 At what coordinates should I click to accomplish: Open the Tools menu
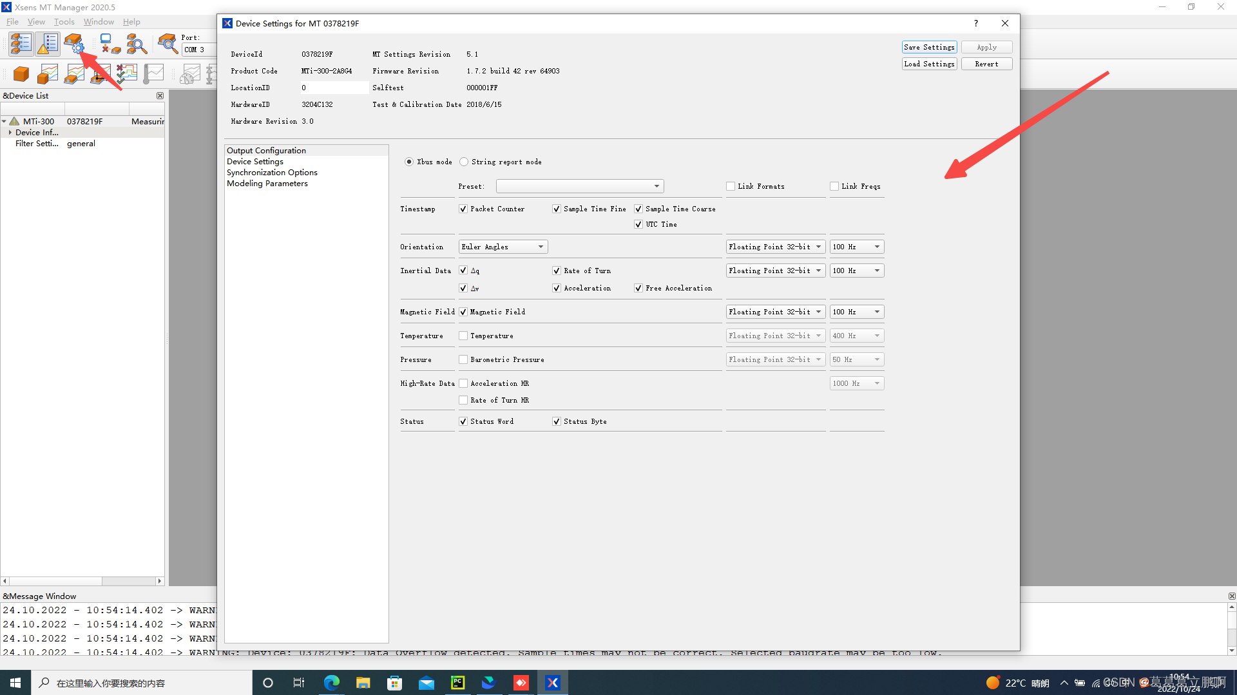coord(64,22)
